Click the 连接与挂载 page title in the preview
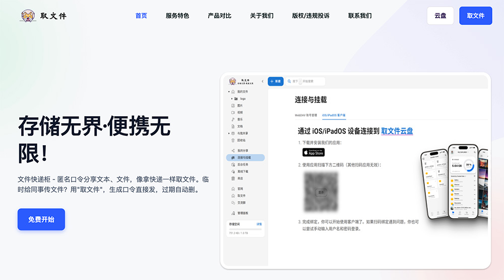Image resolution: width=504 pixels, height=280 pixels. click(x=311, y=100)
